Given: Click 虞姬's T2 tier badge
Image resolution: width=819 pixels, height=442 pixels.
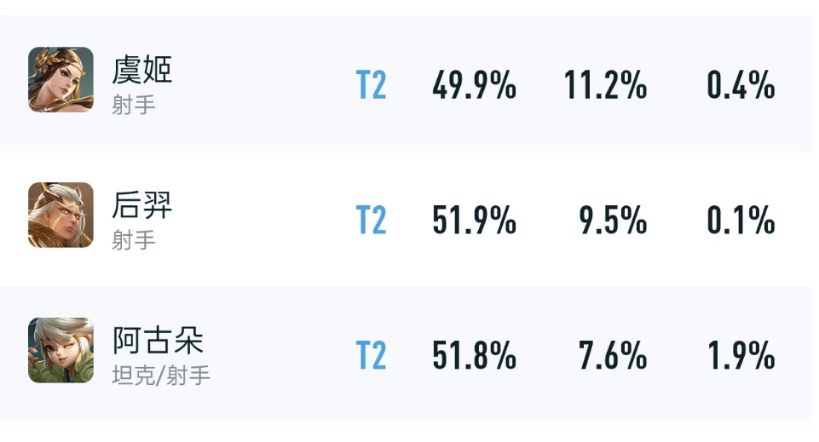Looking at the screenshot, I should tap(372, 85).
